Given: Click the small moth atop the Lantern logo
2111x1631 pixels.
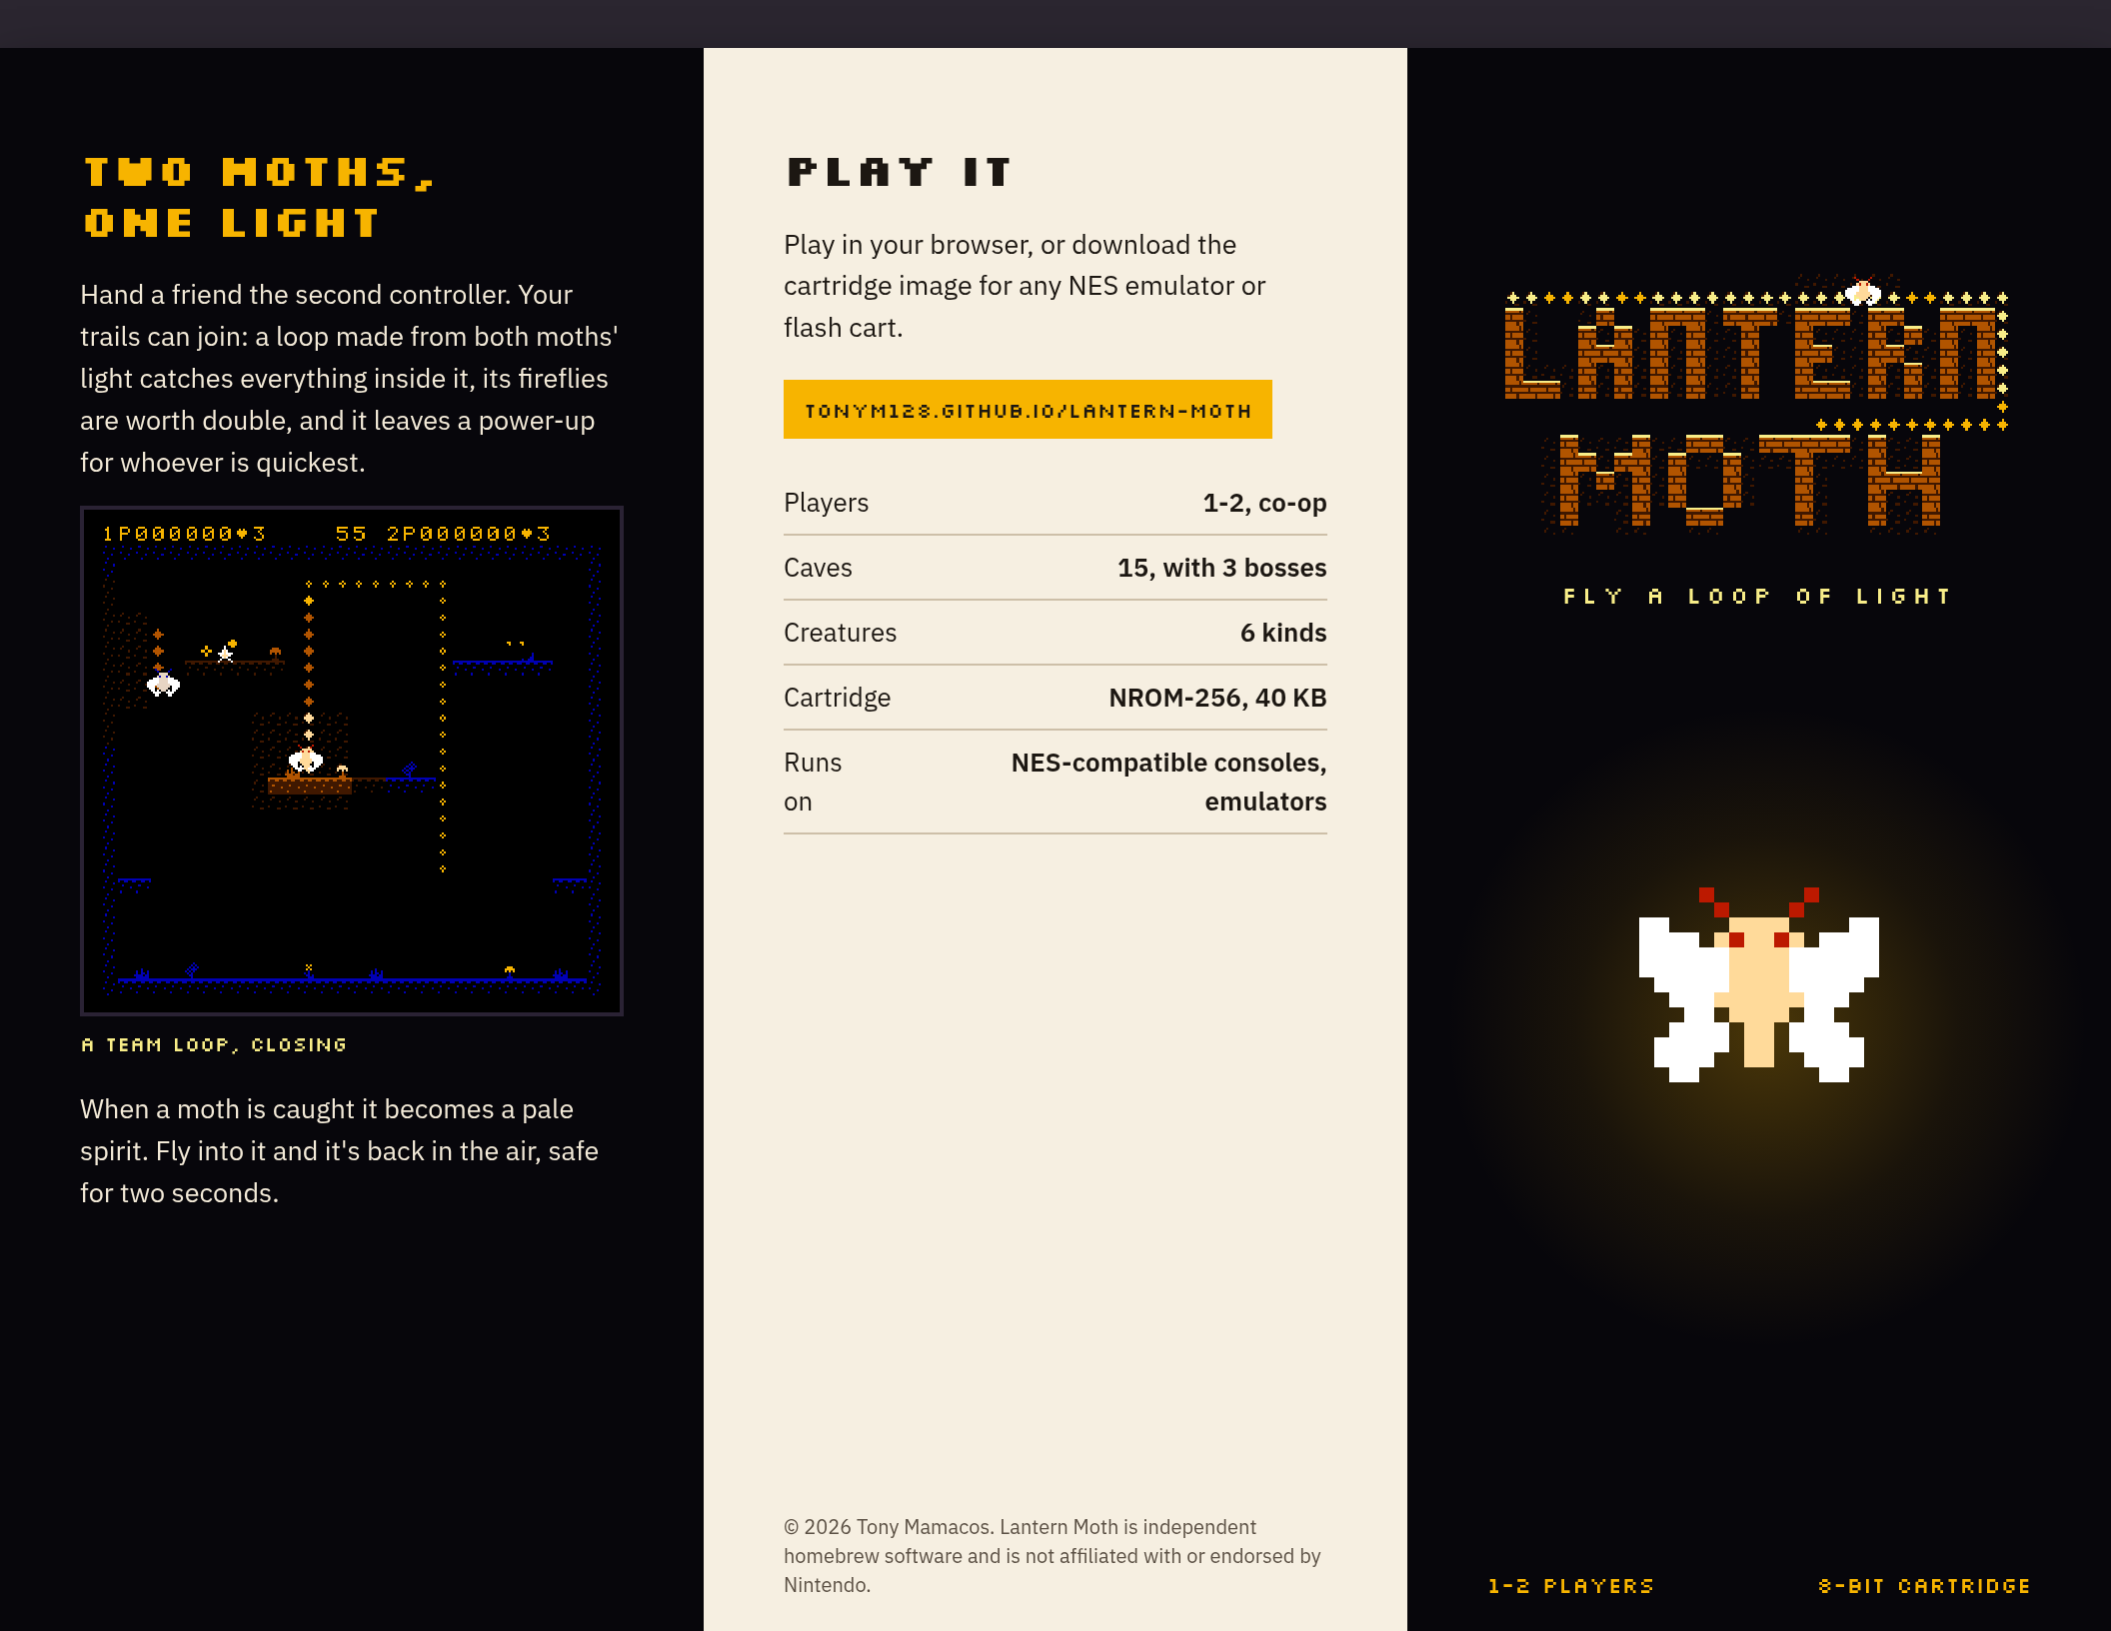Looking at the screenshot, I should [1862, 291].
